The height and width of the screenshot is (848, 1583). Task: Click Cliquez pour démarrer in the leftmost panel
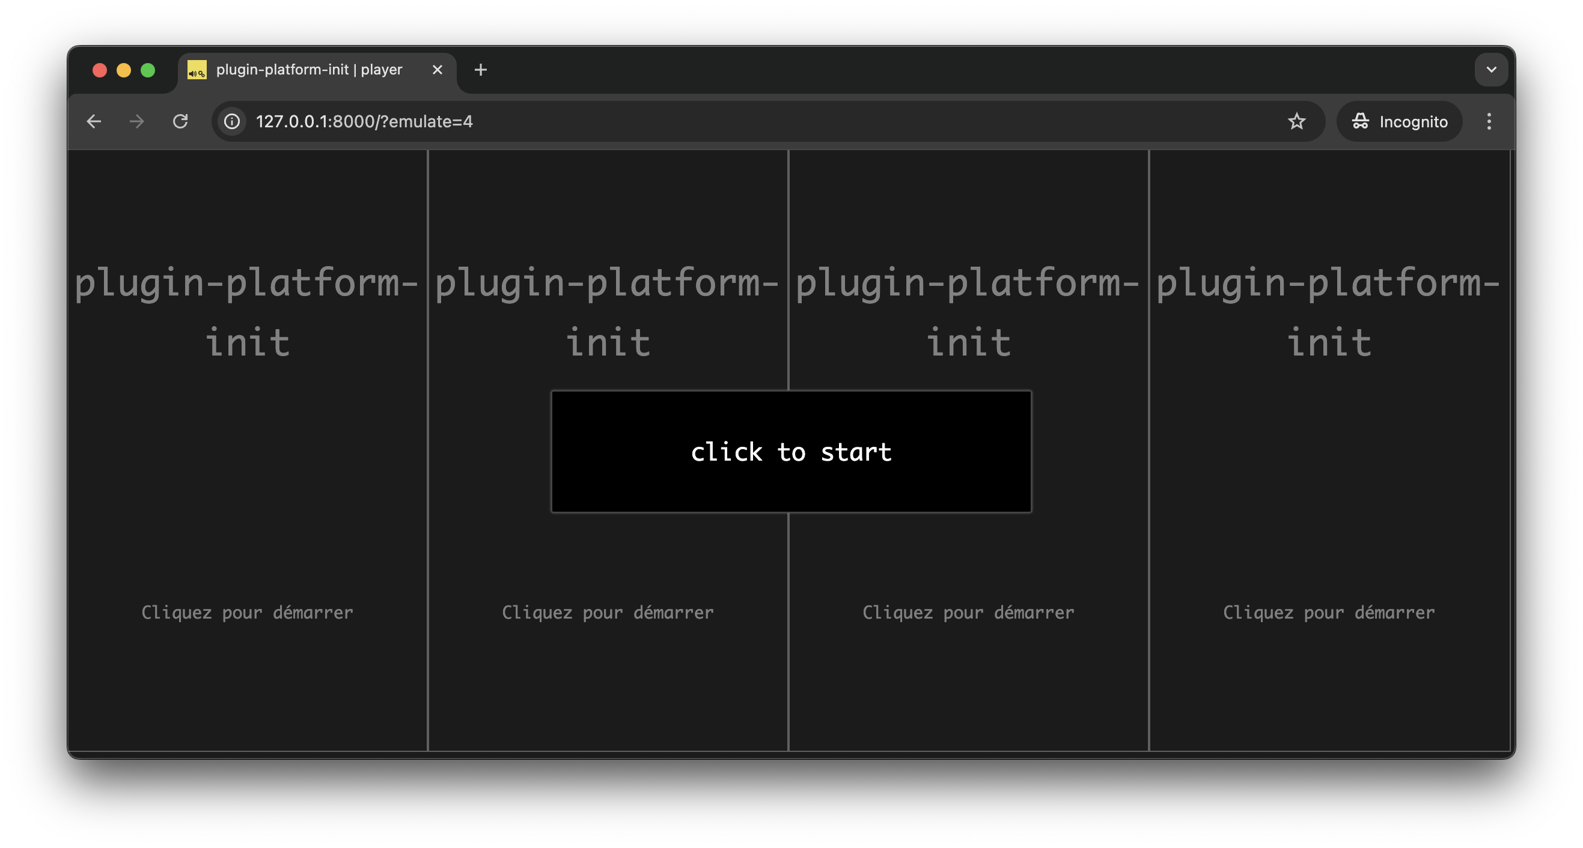pyautogui.click(x=247, y=611)
